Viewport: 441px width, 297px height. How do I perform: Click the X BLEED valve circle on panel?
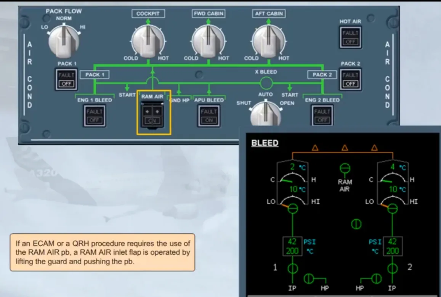[266, 83]
